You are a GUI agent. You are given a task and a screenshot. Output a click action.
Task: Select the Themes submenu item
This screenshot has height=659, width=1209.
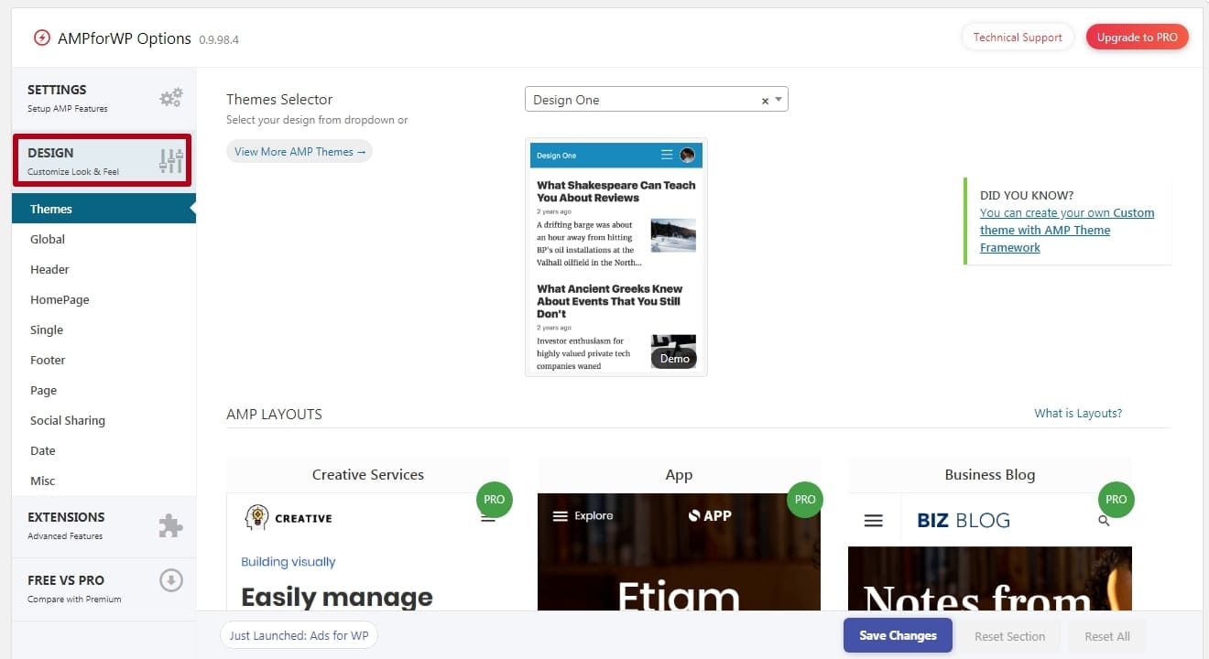click(x=103, y=209)
